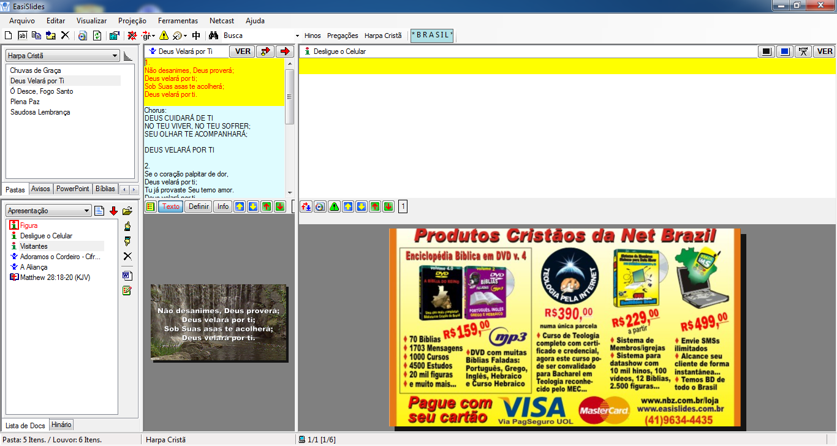Image resolution: width=837 pixels, height=446 pixels.
Task: Open dropdown arrow beside the 'gr' toolbar icon
Action: point(154,36)
